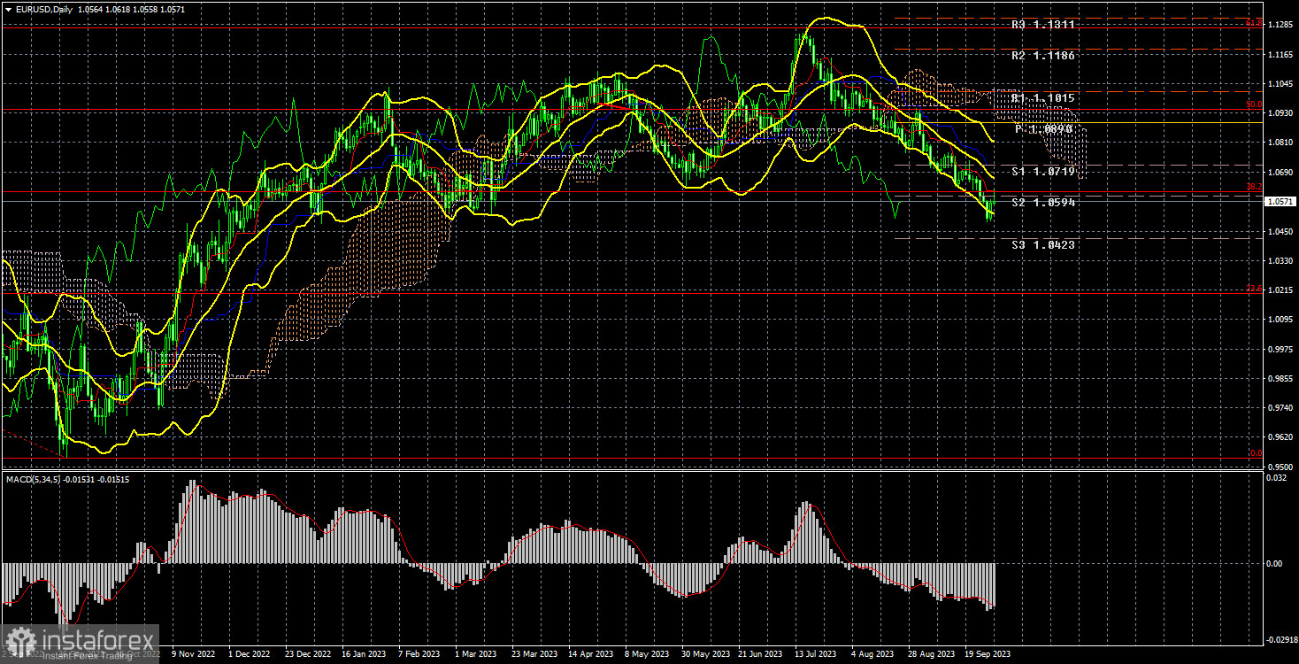Click the 0.032 MACD scale value
The height and width of the screenshot is (664, 1299).
pos(1279,479)
